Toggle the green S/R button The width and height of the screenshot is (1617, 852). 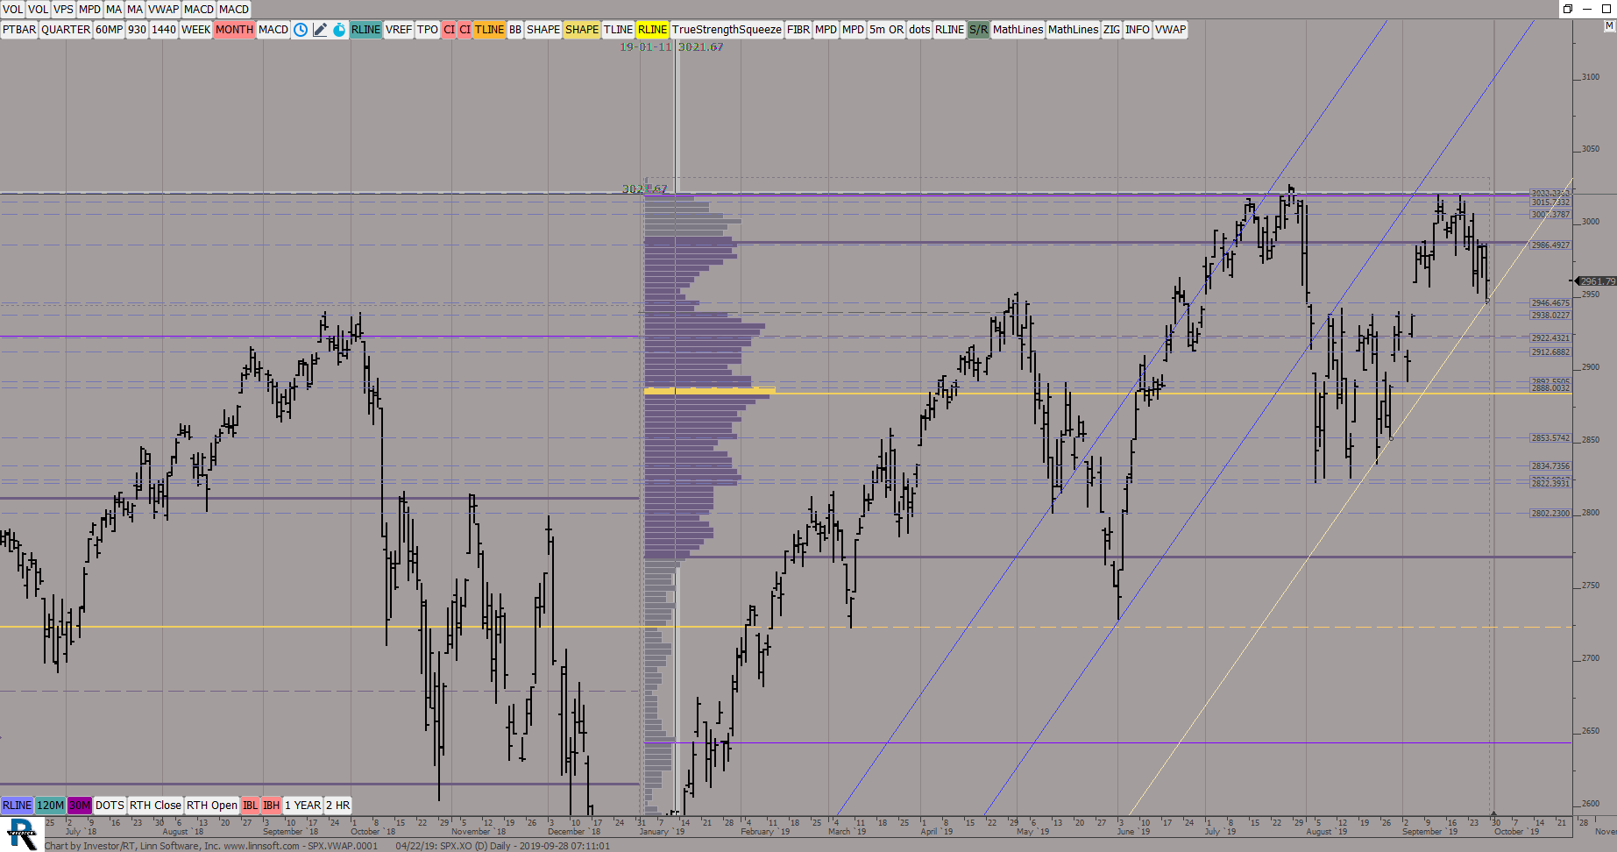[x=978, y=30]
